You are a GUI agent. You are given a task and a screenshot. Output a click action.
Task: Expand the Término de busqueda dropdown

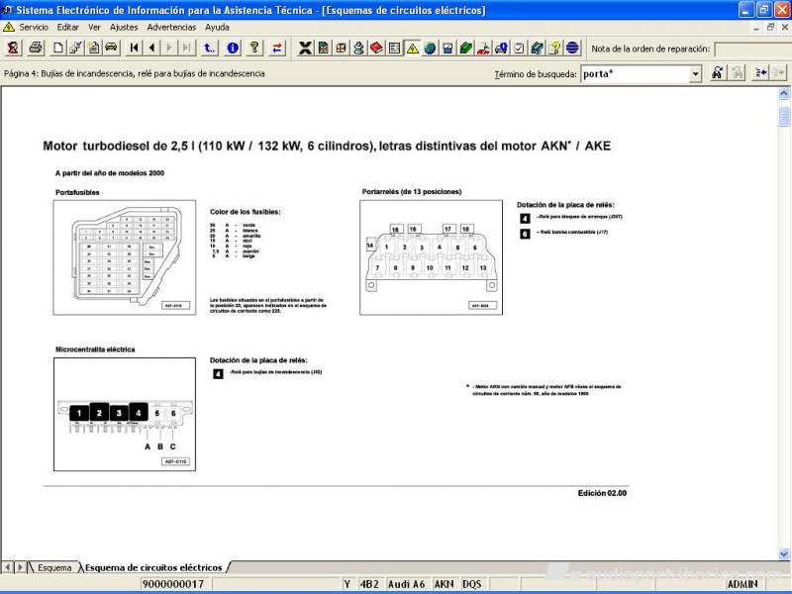coord(696,73)
